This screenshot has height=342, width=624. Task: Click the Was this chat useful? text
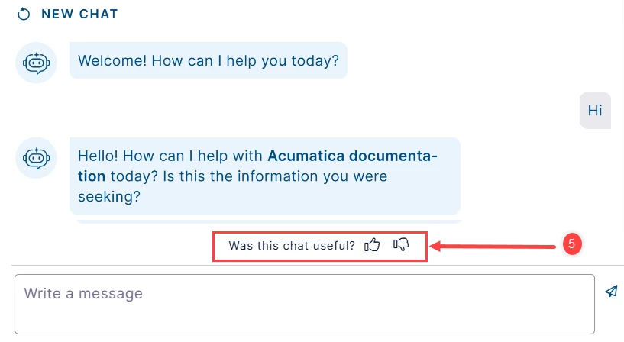[x=292, y=246]
